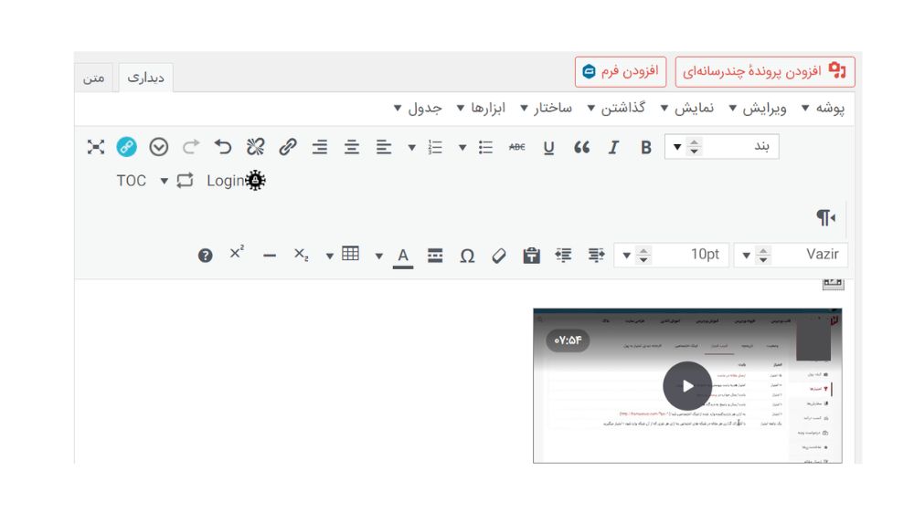Toggle blockquote formatting

581,147
